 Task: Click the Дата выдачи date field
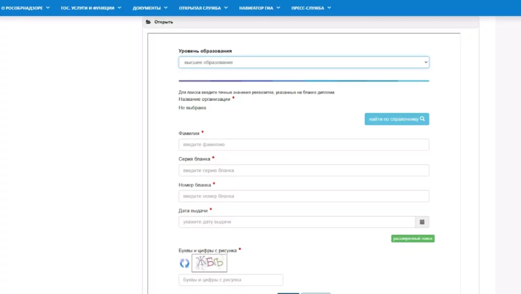point(297,222)
